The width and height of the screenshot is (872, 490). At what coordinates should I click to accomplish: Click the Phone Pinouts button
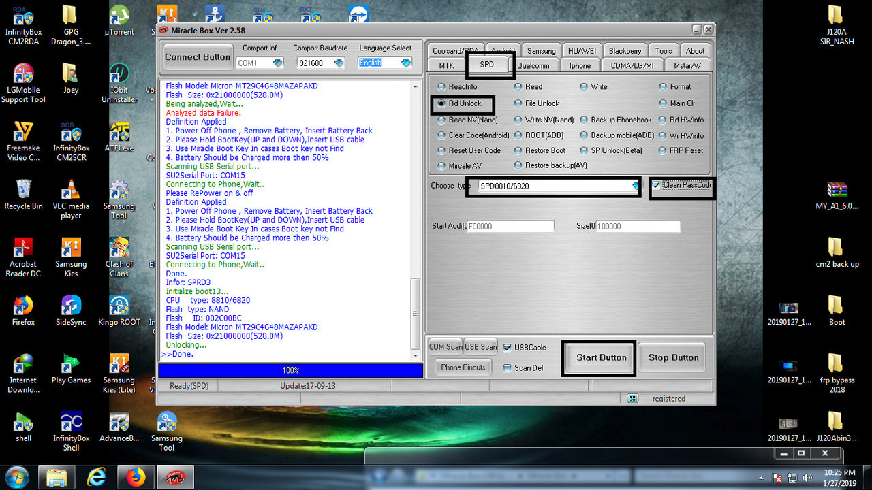[463, 367]
